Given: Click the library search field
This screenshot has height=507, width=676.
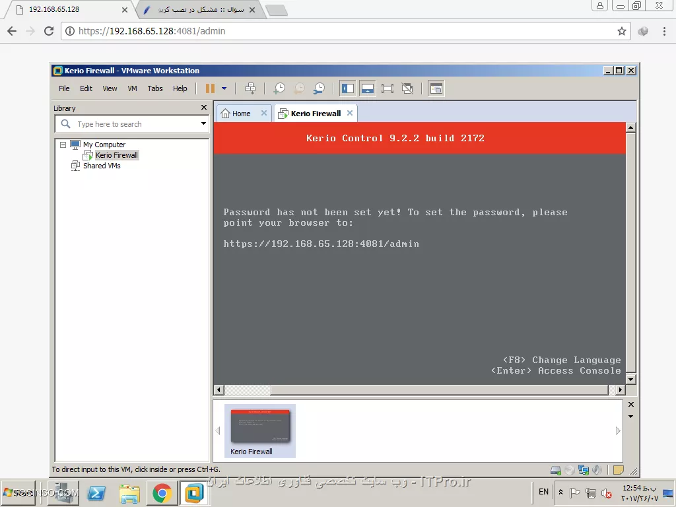Looking at the screenshot, I should pos(131,124).
